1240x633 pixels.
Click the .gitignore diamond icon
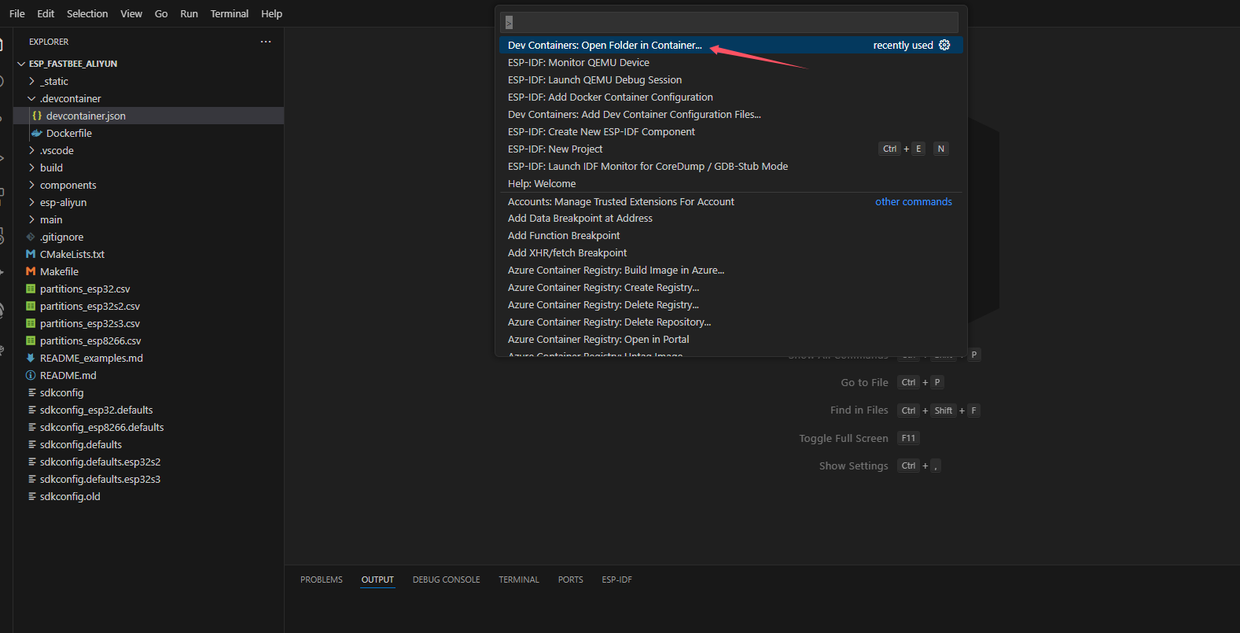point(31,237)
